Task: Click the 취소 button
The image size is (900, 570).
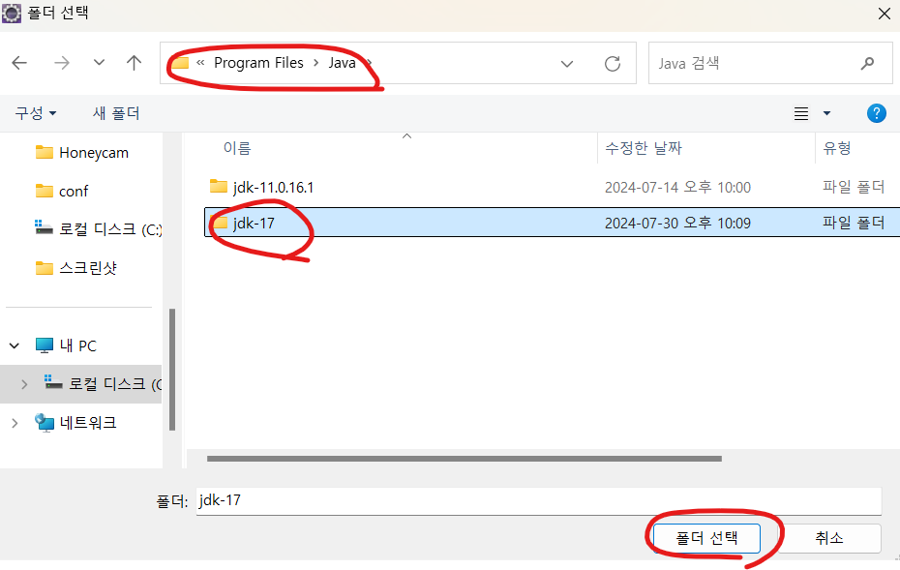Action: 828,538
